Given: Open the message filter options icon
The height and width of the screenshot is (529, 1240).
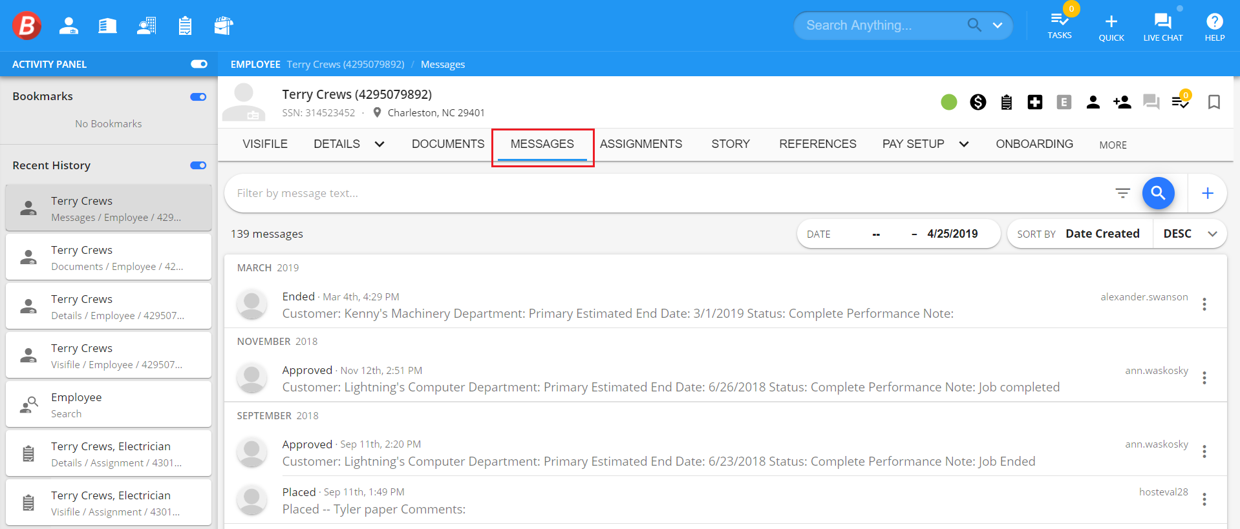Looking at the screenshot, I should click(1123, 193).
